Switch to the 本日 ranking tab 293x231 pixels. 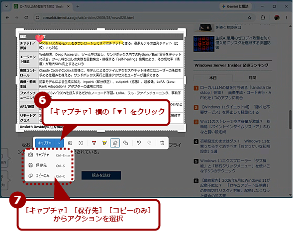coord(213,78)
